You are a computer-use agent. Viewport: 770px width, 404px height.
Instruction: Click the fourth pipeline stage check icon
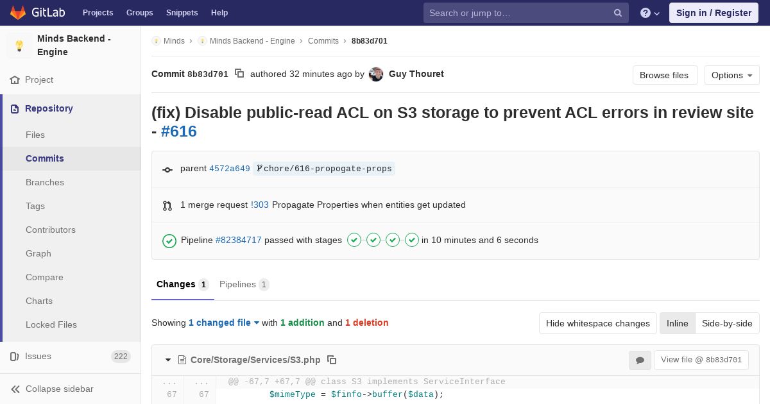(412, 240)
